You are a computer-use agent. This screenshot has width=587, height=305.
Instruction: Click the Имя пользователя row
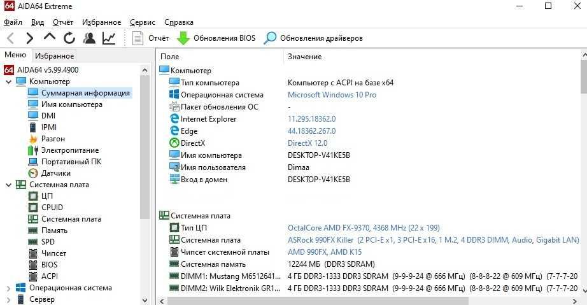[369, 167]
